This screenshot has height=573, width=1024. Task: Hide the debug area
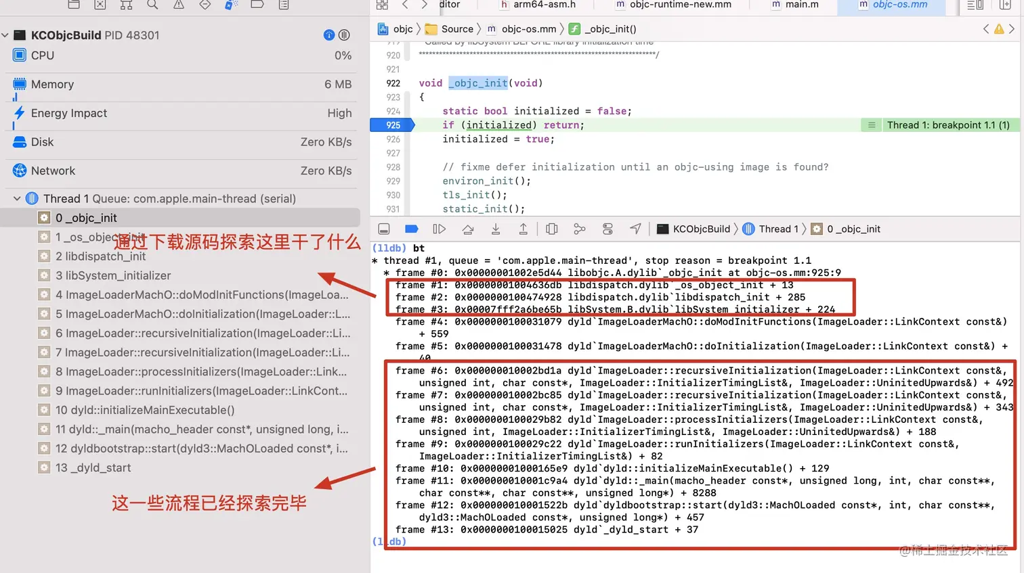[384, 229]
